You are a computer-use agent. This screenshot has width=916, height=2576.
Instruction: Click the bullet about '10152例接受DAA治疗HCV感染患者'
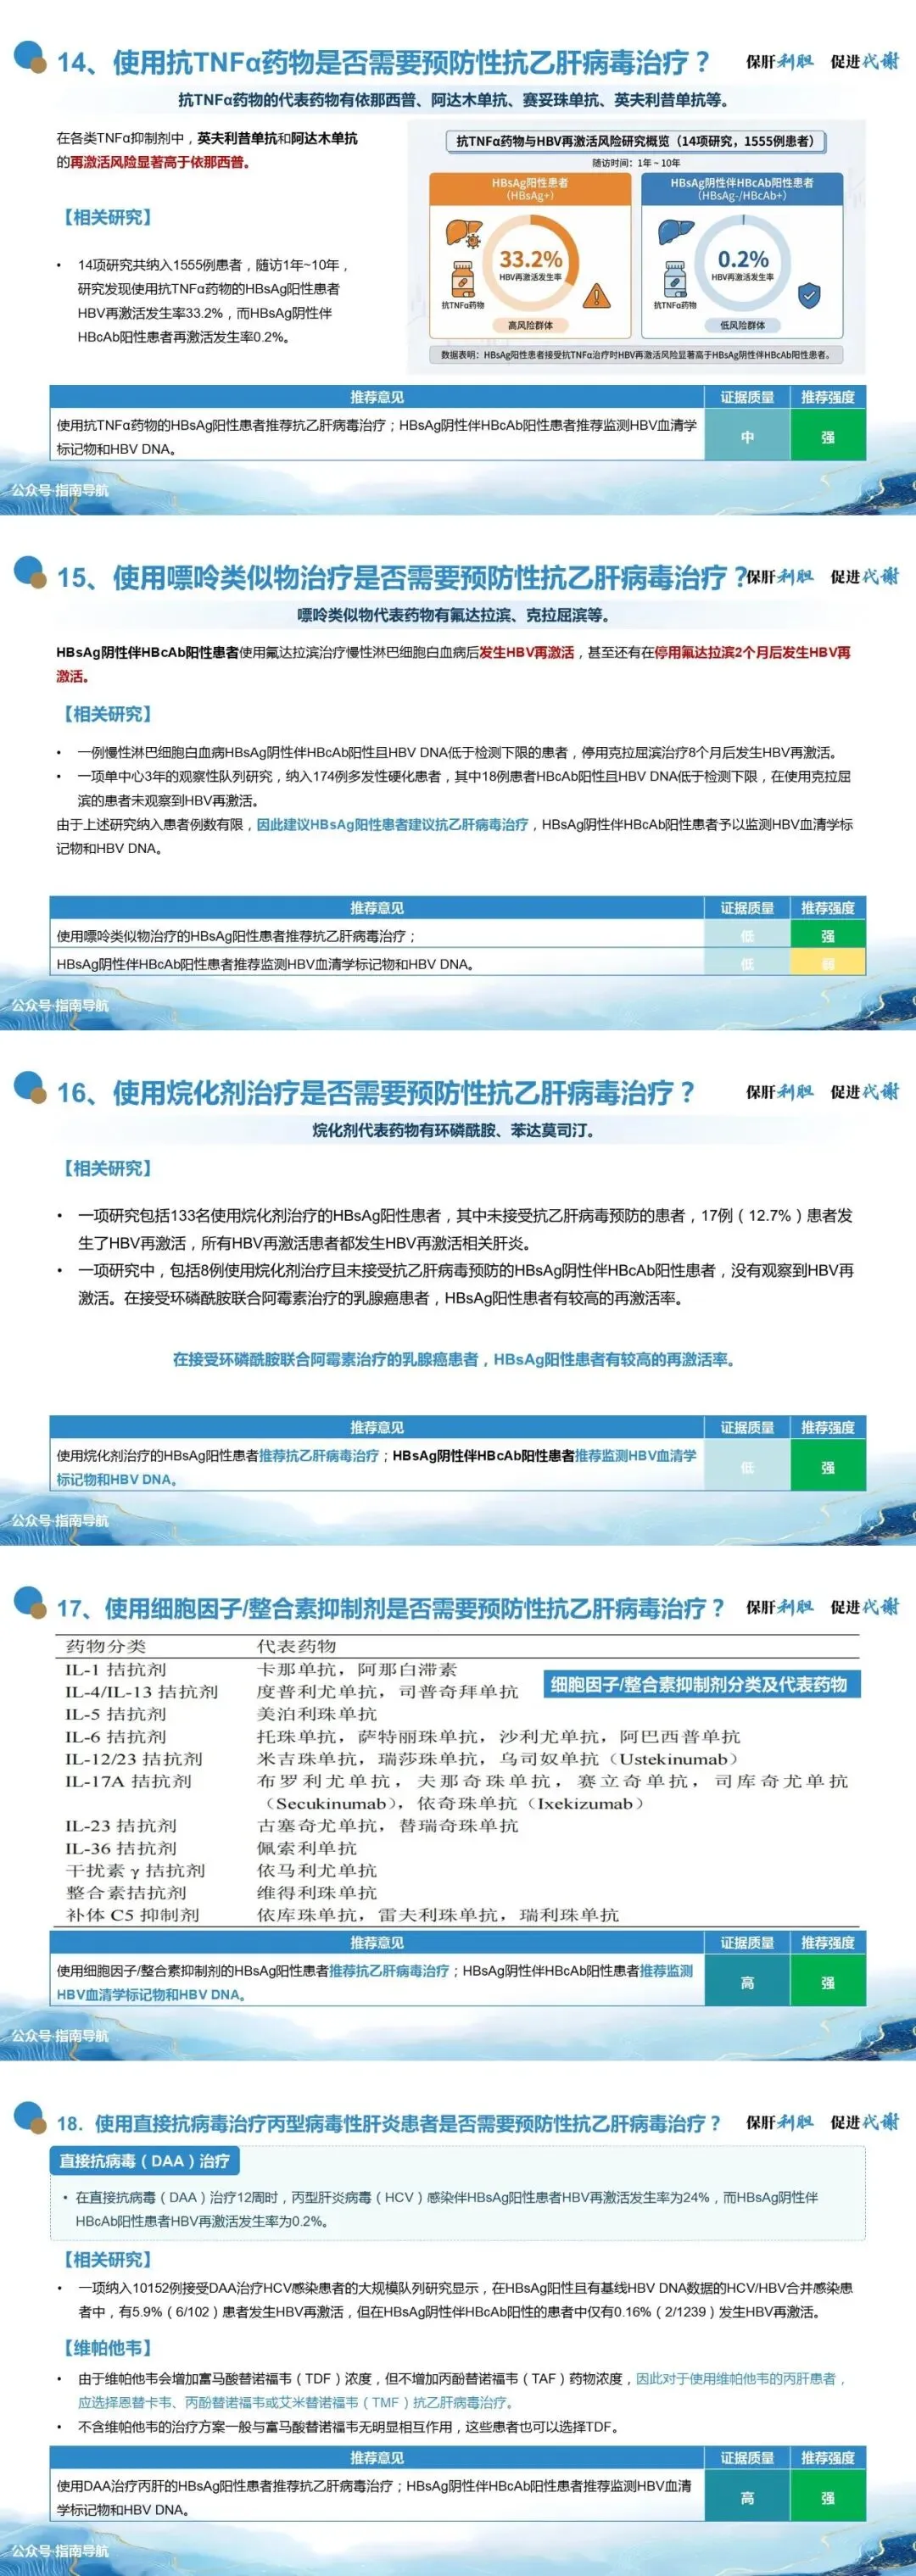pyautogui.click(x=455, y=2299)
